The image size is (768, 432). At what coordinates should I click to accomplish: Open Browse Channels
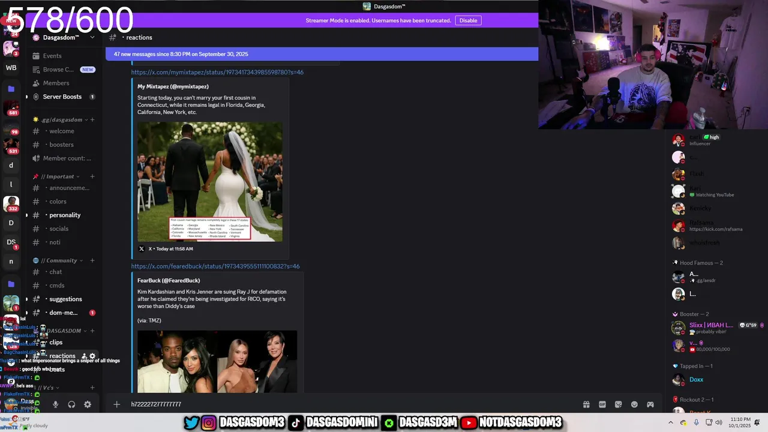[64, 70]
